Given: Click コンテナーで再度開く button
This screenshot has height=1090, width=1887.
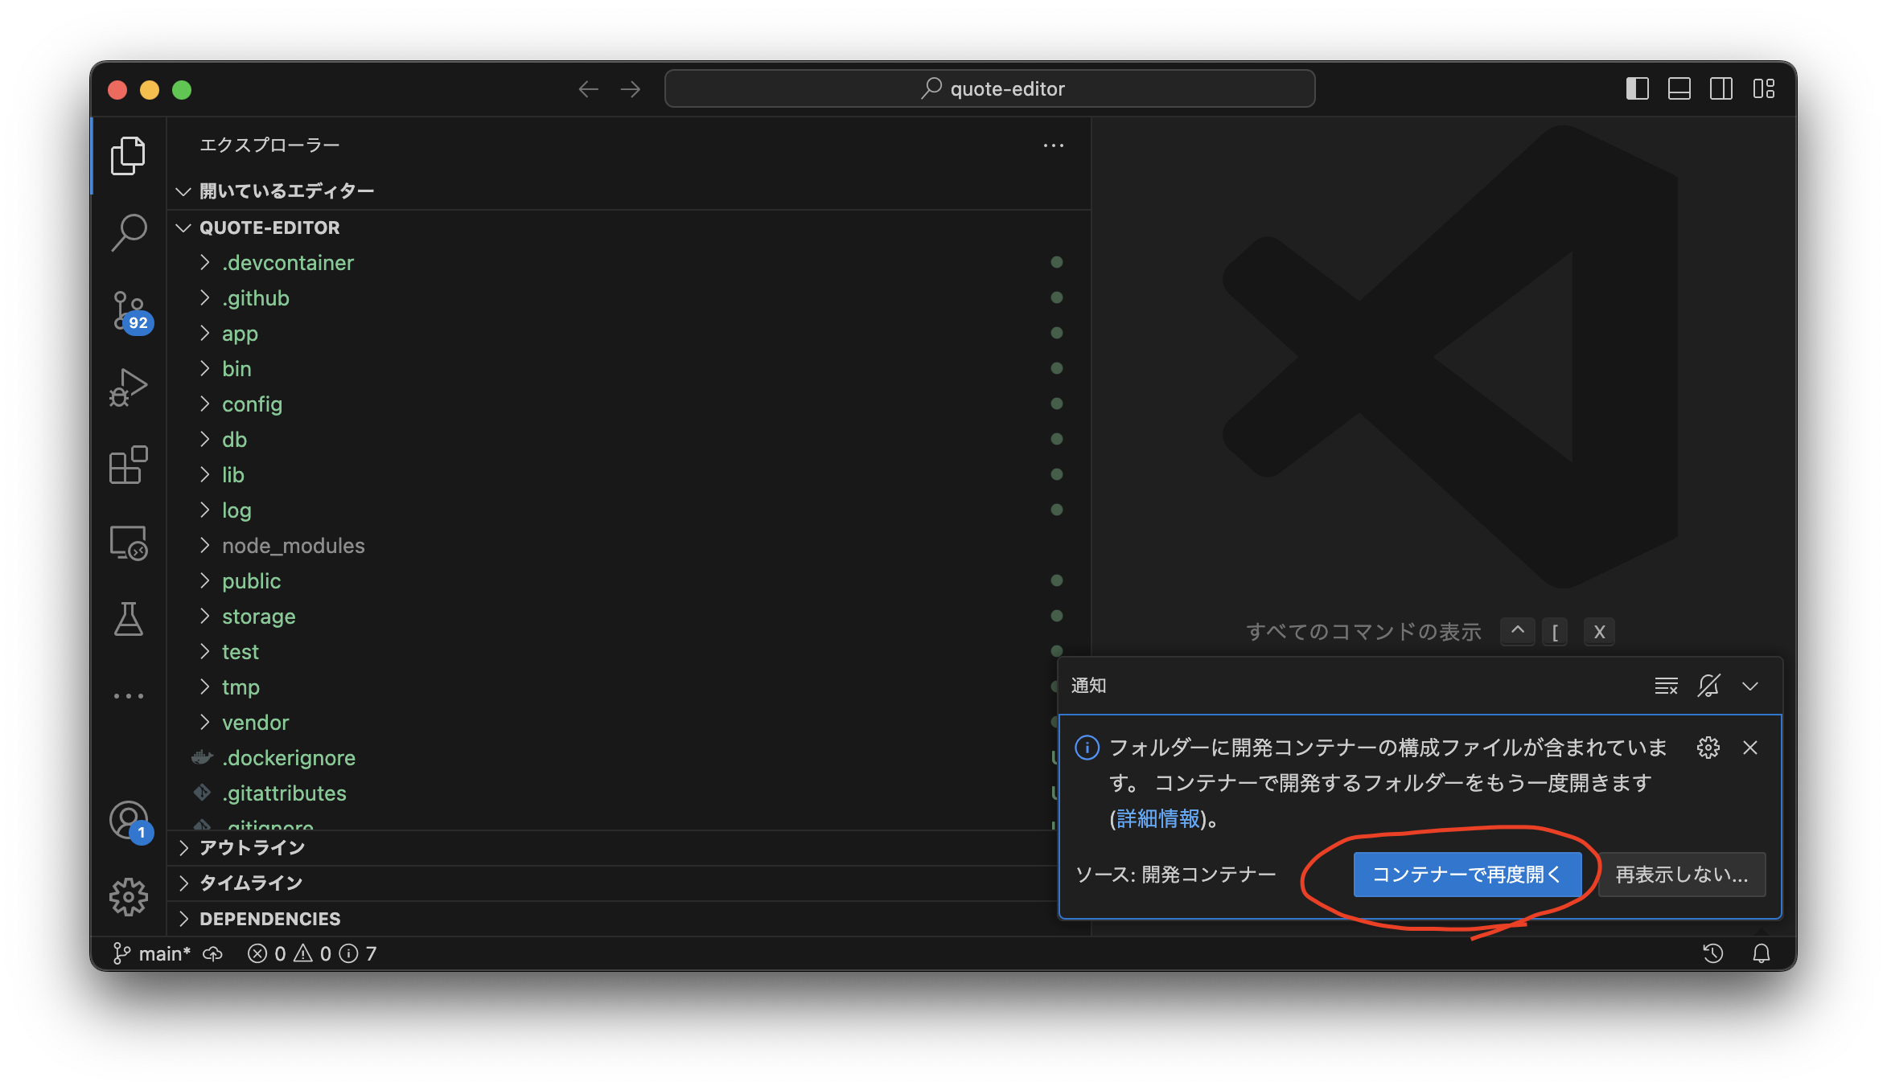Looking at the screenshot, I should [1467, 875].
